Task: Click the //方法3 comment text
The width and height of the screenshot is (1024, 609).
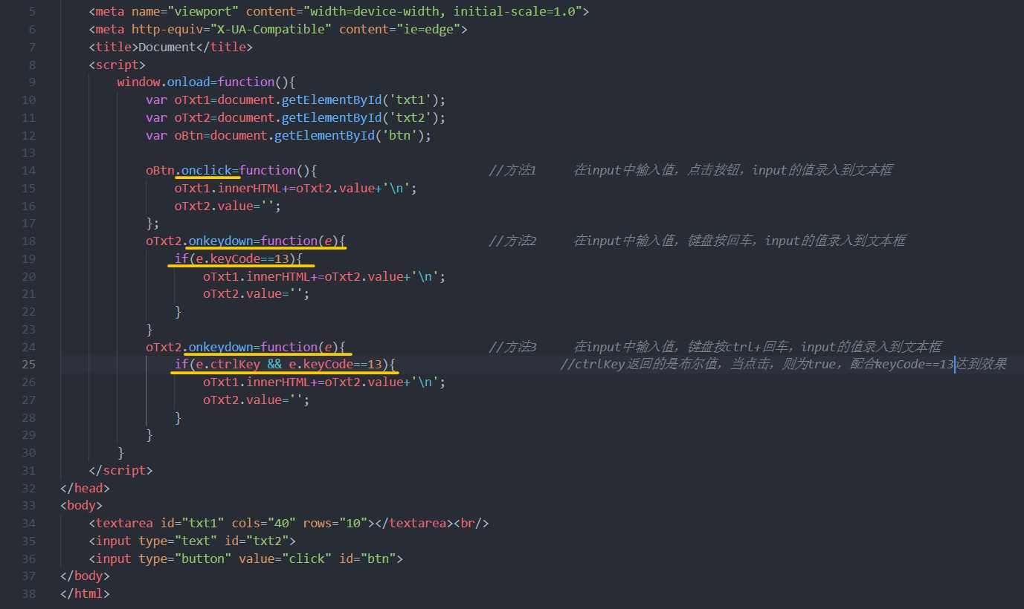Action: coord(513,348)
